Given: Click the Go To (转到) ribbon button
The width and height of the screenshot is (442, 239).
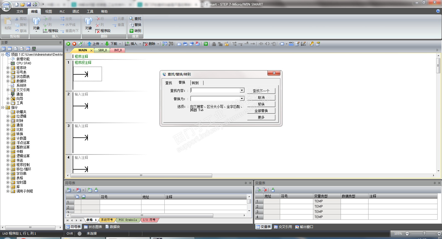Looking at the screenshot, I should [x=135, y=31].
